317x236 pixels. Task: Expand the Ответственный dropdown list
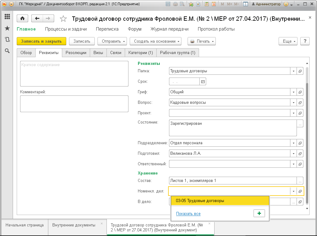pos(293,164)
